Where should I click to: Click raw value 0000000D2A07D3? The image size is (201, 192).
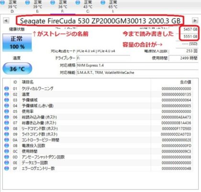[176, 134]
